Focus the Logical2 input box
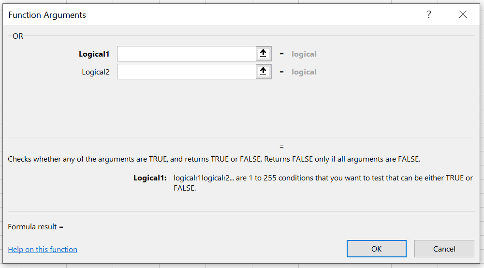The height and width of the screenshot is (268, 484). [187, 72]
